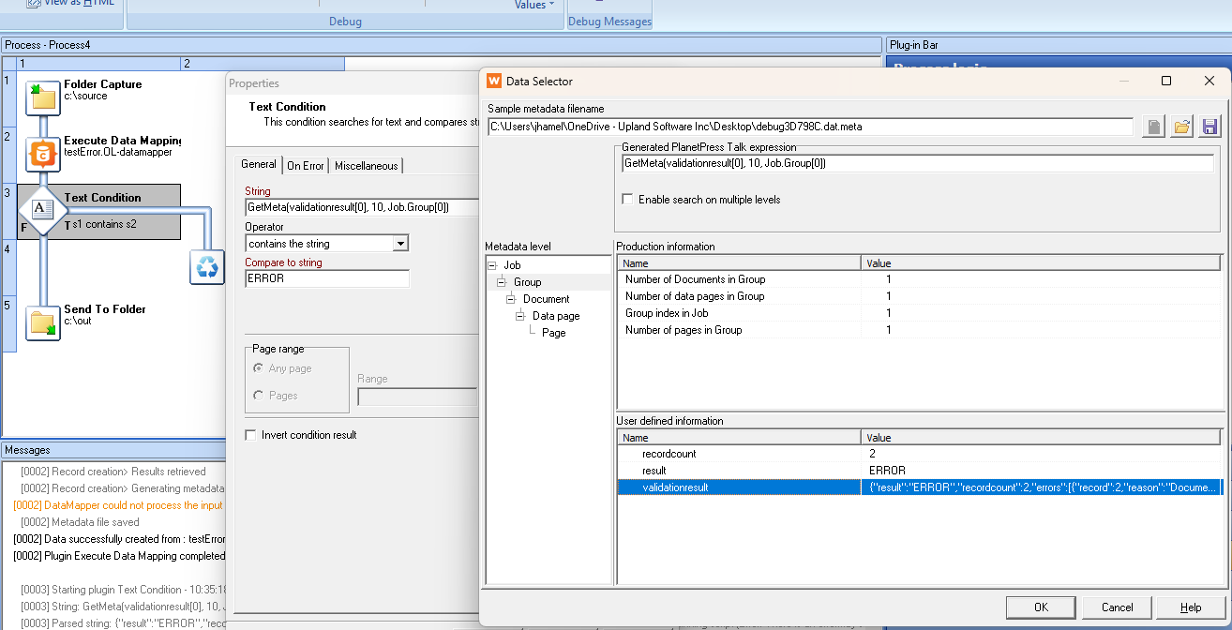Select the Text Condition diamond icon
The image size is (1232, 630).
41,210
